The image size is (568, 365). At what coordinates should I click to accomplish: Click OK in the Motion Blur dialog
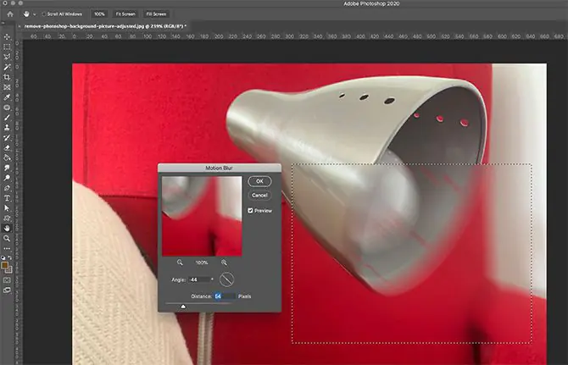(260, 181)
